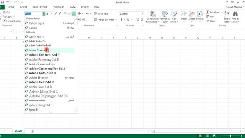Select the Sheet1 tab
Image resolution: width=245 pixels, height=138 pixels.
(18, 131)
